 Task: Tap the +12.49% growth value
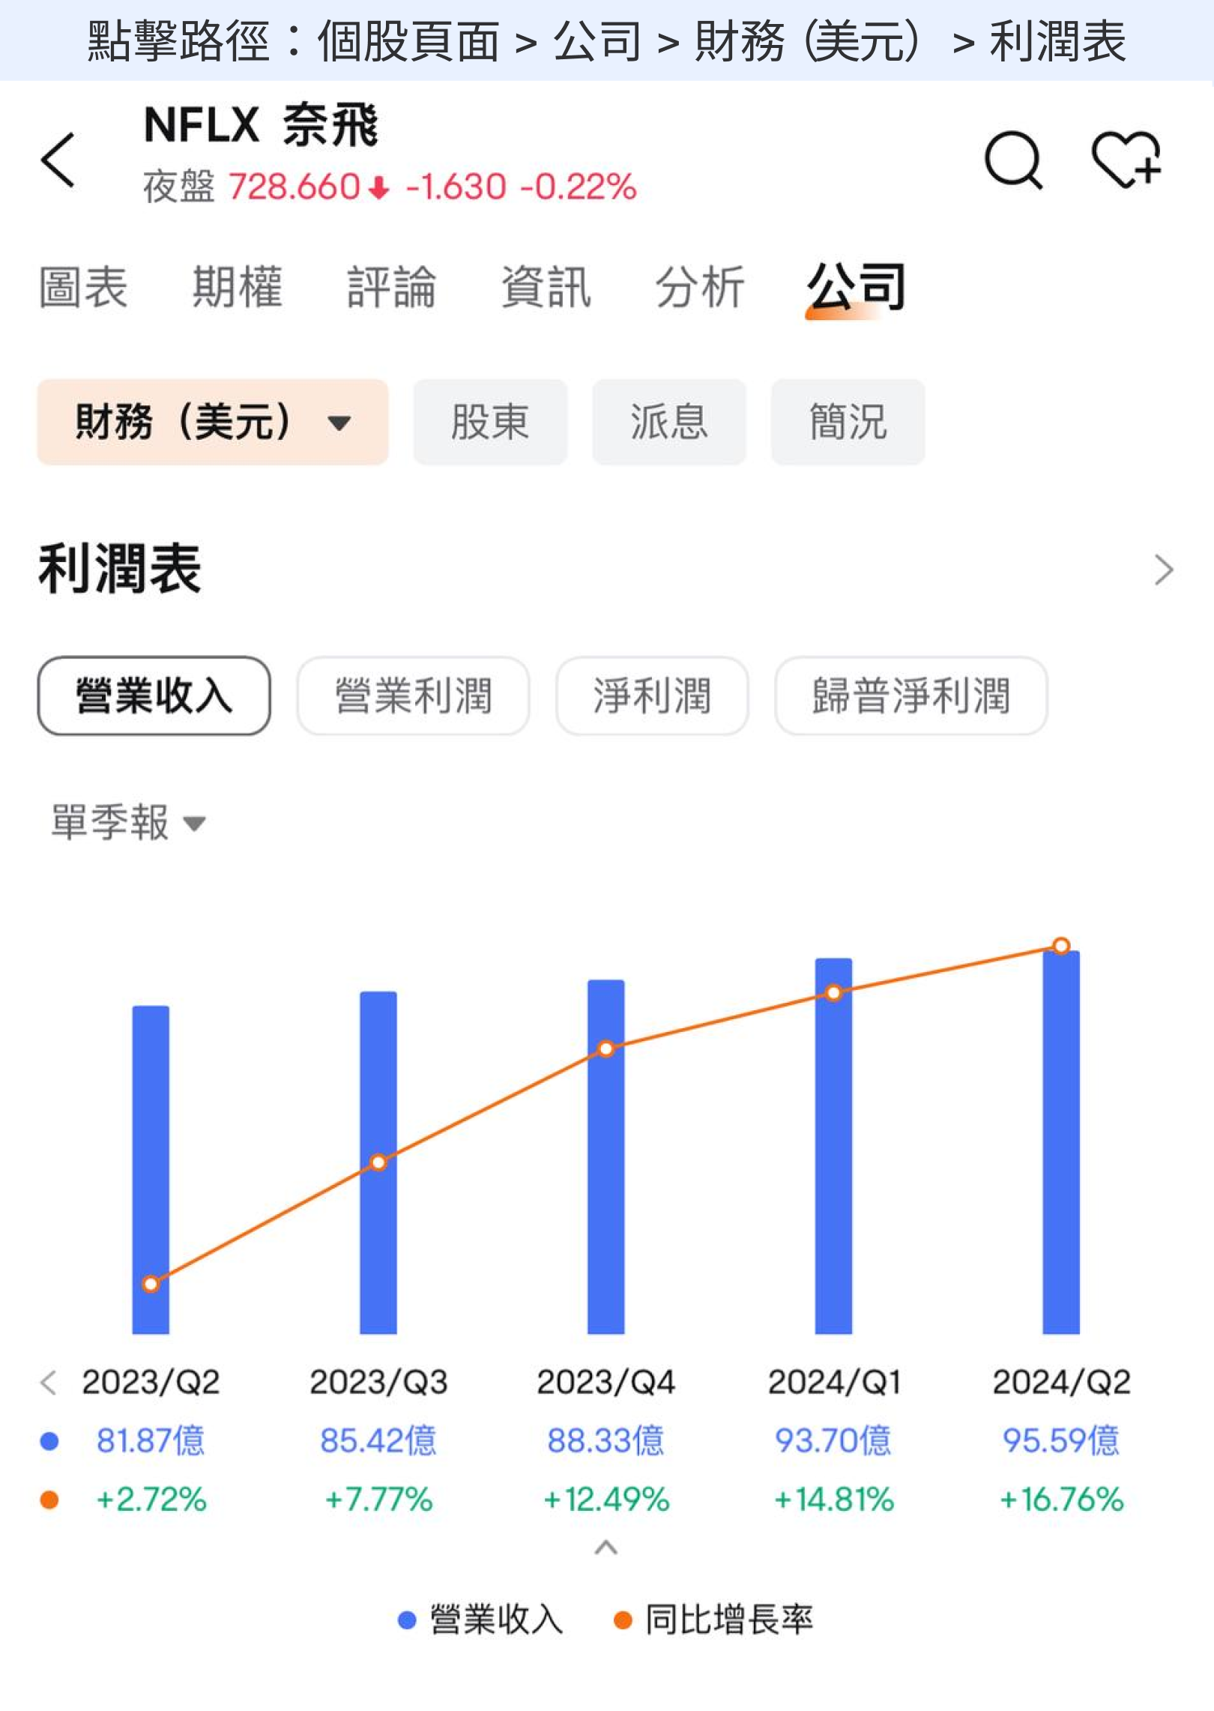pyautogui.click(x=606, y=1500)
